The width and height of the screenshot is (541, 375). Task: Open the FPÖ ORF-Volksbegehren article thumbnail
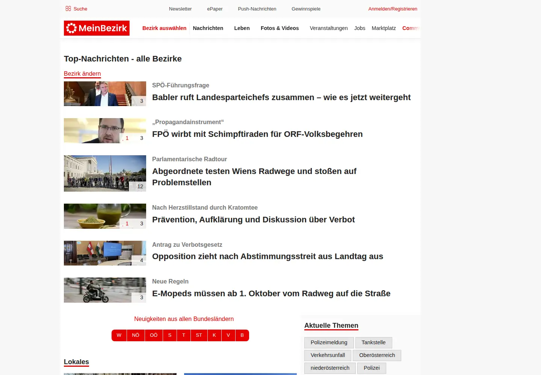click(105, 130)
